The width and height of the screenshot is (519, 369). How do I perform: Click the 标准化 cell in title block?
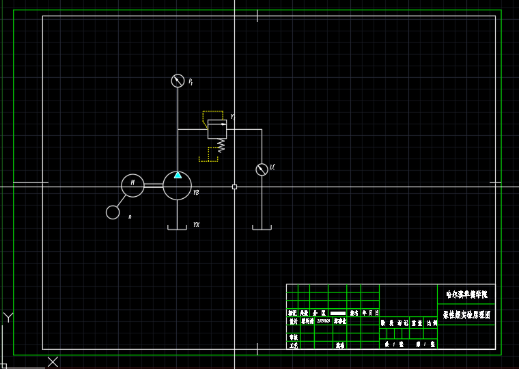tap(340, 321)
